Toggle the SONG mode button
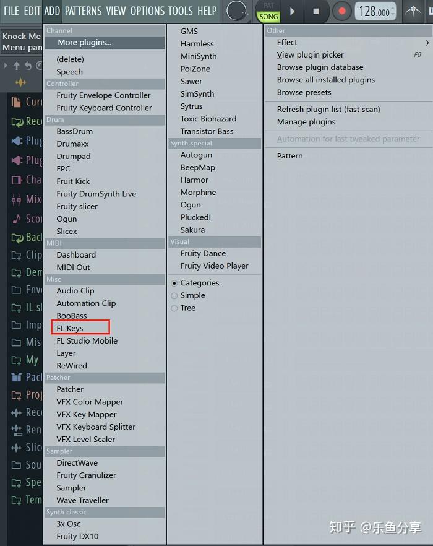The height and width of the screenshot is (546, 433). 268,17
